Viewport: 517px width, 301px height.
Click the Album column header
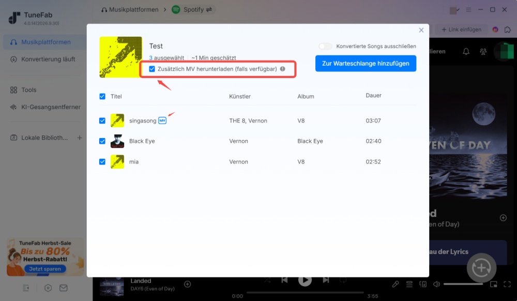point(306,96)
